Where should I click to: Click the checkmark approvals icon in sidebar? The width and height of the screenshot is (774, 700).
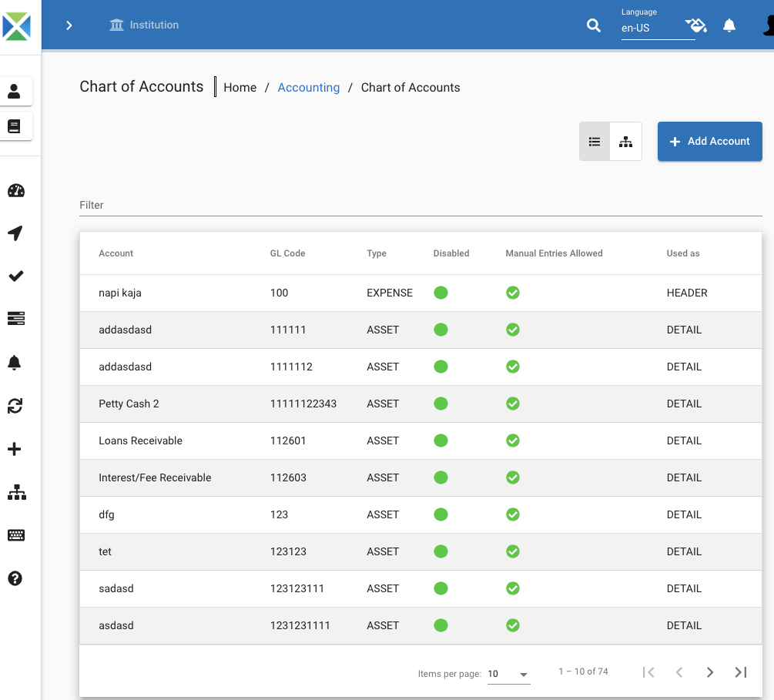tap(15, 276)
